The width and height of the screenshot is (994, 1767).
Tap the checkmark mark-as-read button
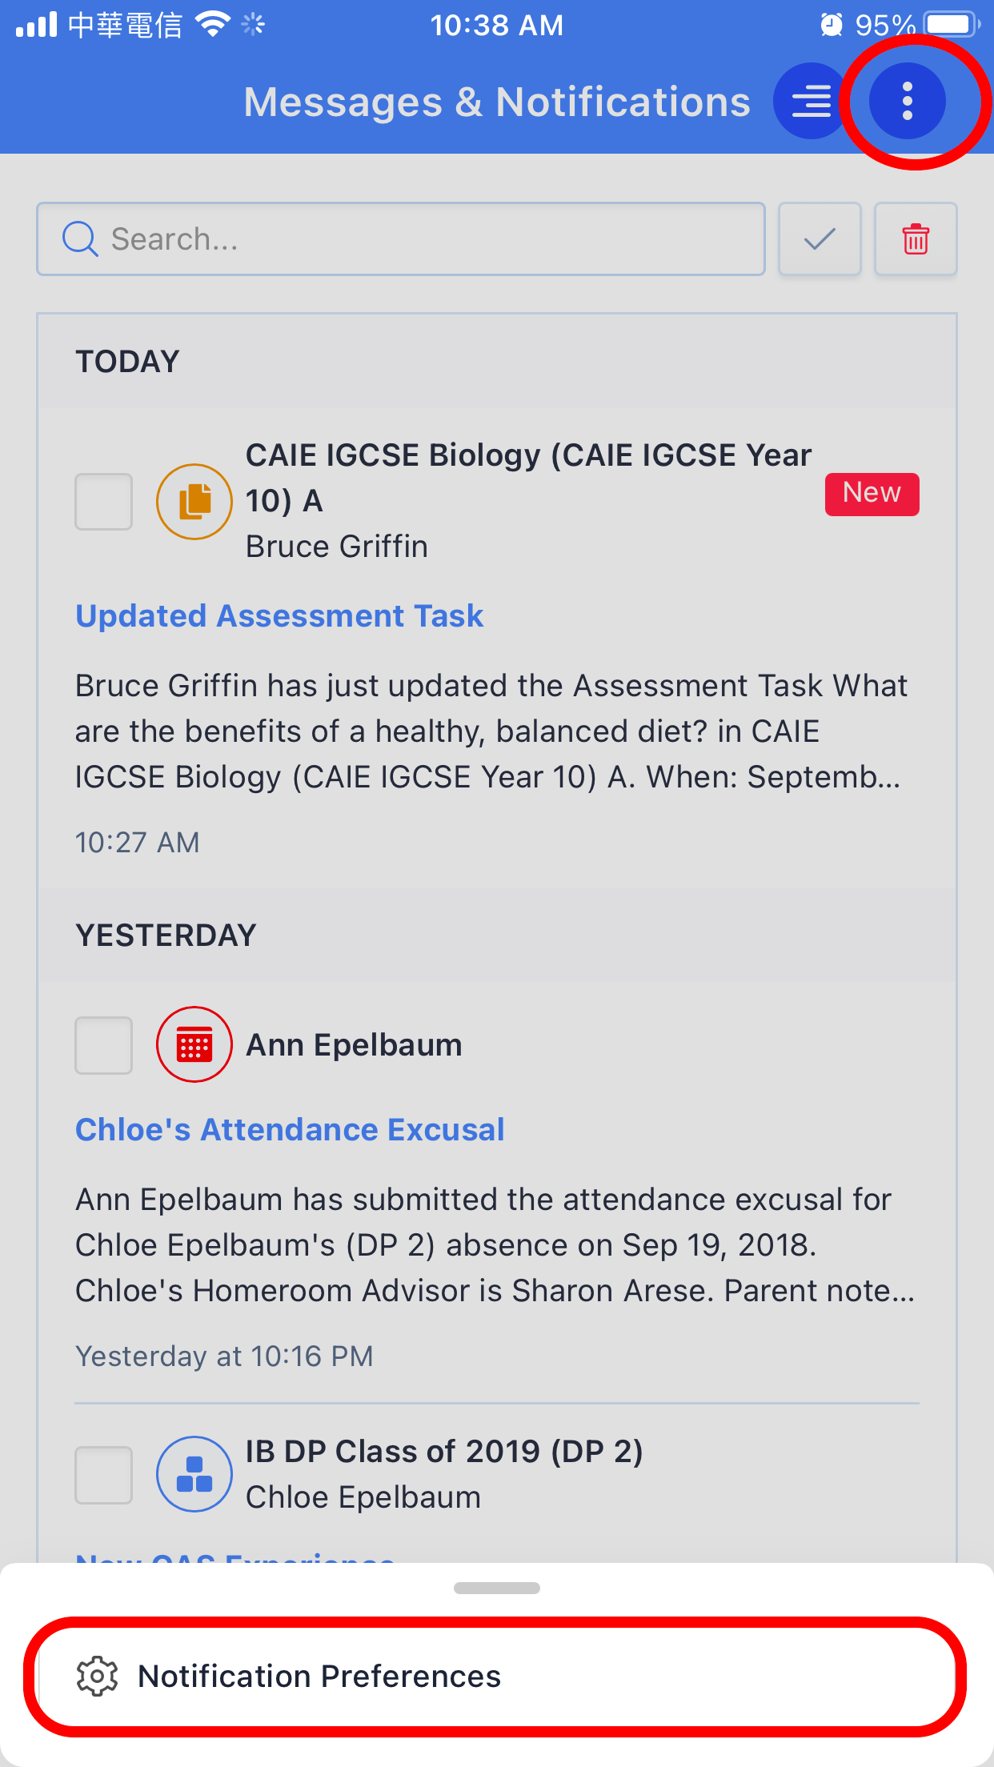tap(820, 239)
